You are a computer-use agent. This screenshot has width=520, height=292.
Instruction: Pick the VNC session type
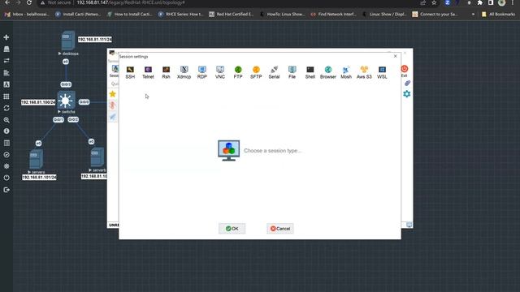(220, 72)
